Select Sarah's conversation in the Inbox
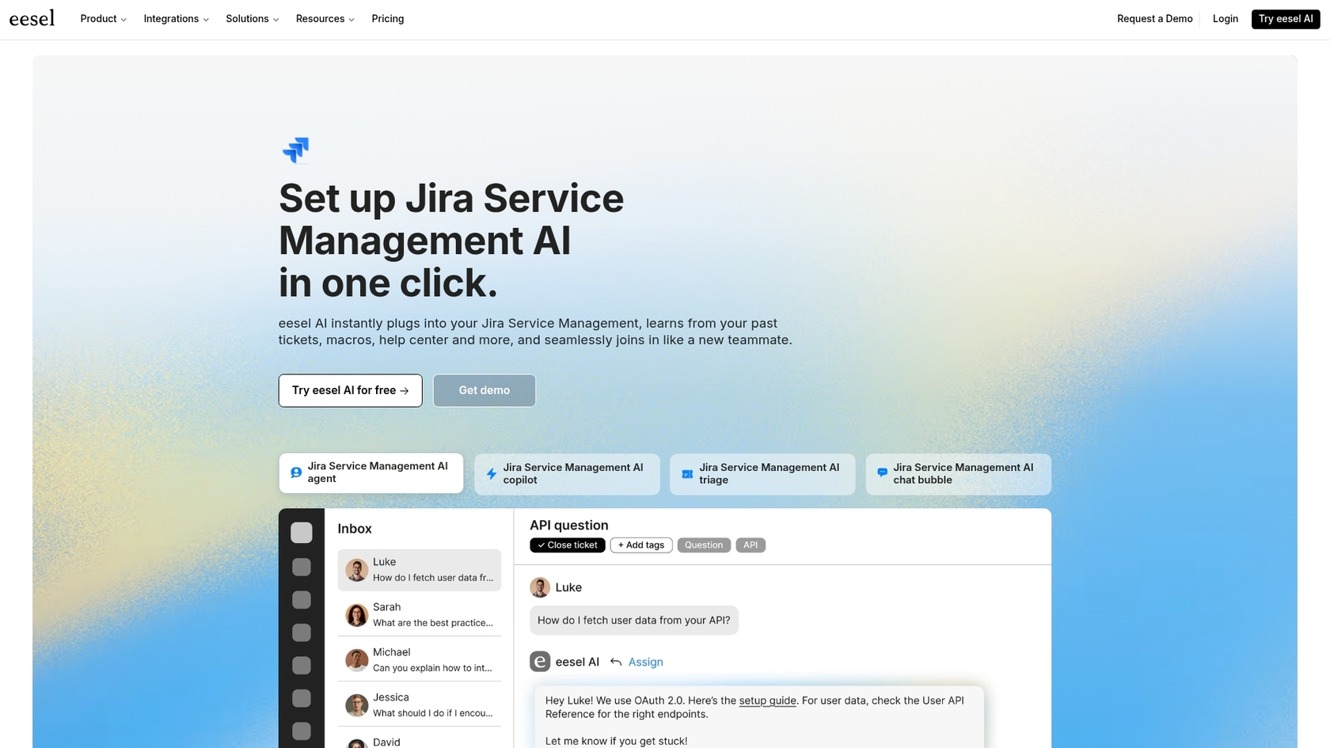1330x748 pixels. point(419,614)
